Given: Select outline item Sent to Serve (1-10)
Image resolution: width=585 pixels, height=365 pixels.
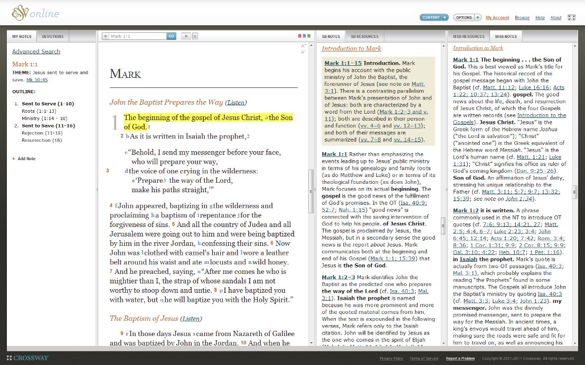Looking at the screenshot, I should click(48, 104).
